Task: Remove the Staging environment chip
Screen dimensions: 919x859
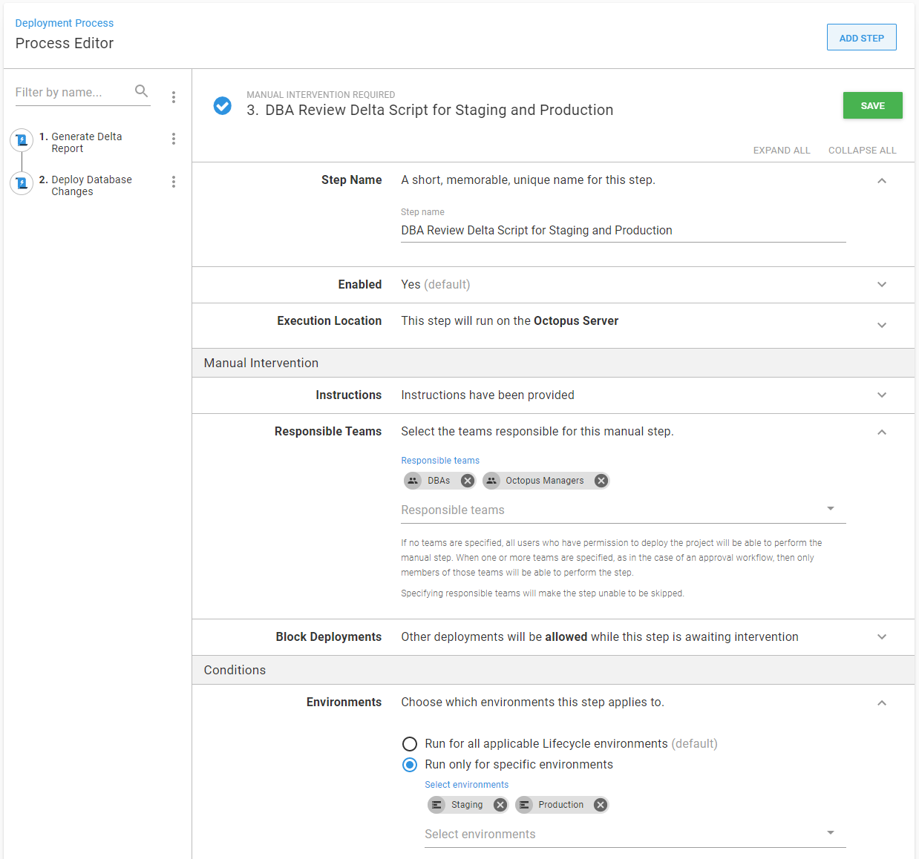Action: [x=500, y=805]
